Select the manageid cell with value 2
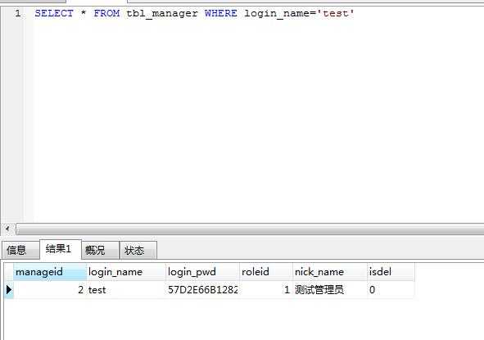This screenshot has height=340, width=484. tap(50, 290)
